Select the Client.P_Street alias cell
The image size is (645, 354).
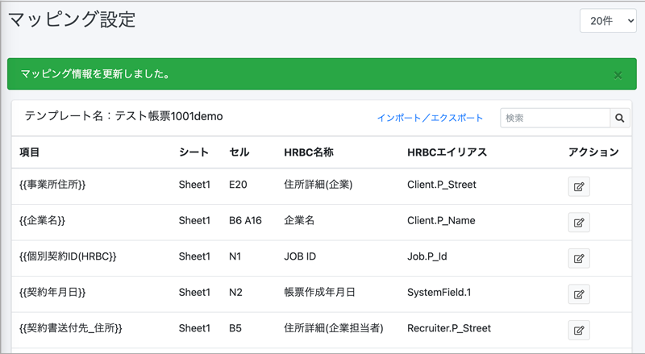click(x=442, y=185)
